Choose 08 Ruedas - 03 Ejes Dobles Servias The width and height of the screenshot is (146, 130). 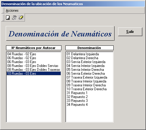pyautogui.click(x=34, y=66)
